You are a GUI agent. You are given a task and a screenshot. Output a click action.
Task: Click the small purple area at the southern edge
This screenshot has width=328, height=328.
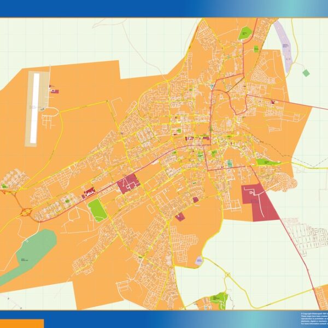point(199,261)
